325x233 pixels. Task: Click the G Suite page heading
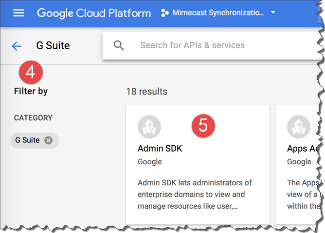[x=53, y=45]
